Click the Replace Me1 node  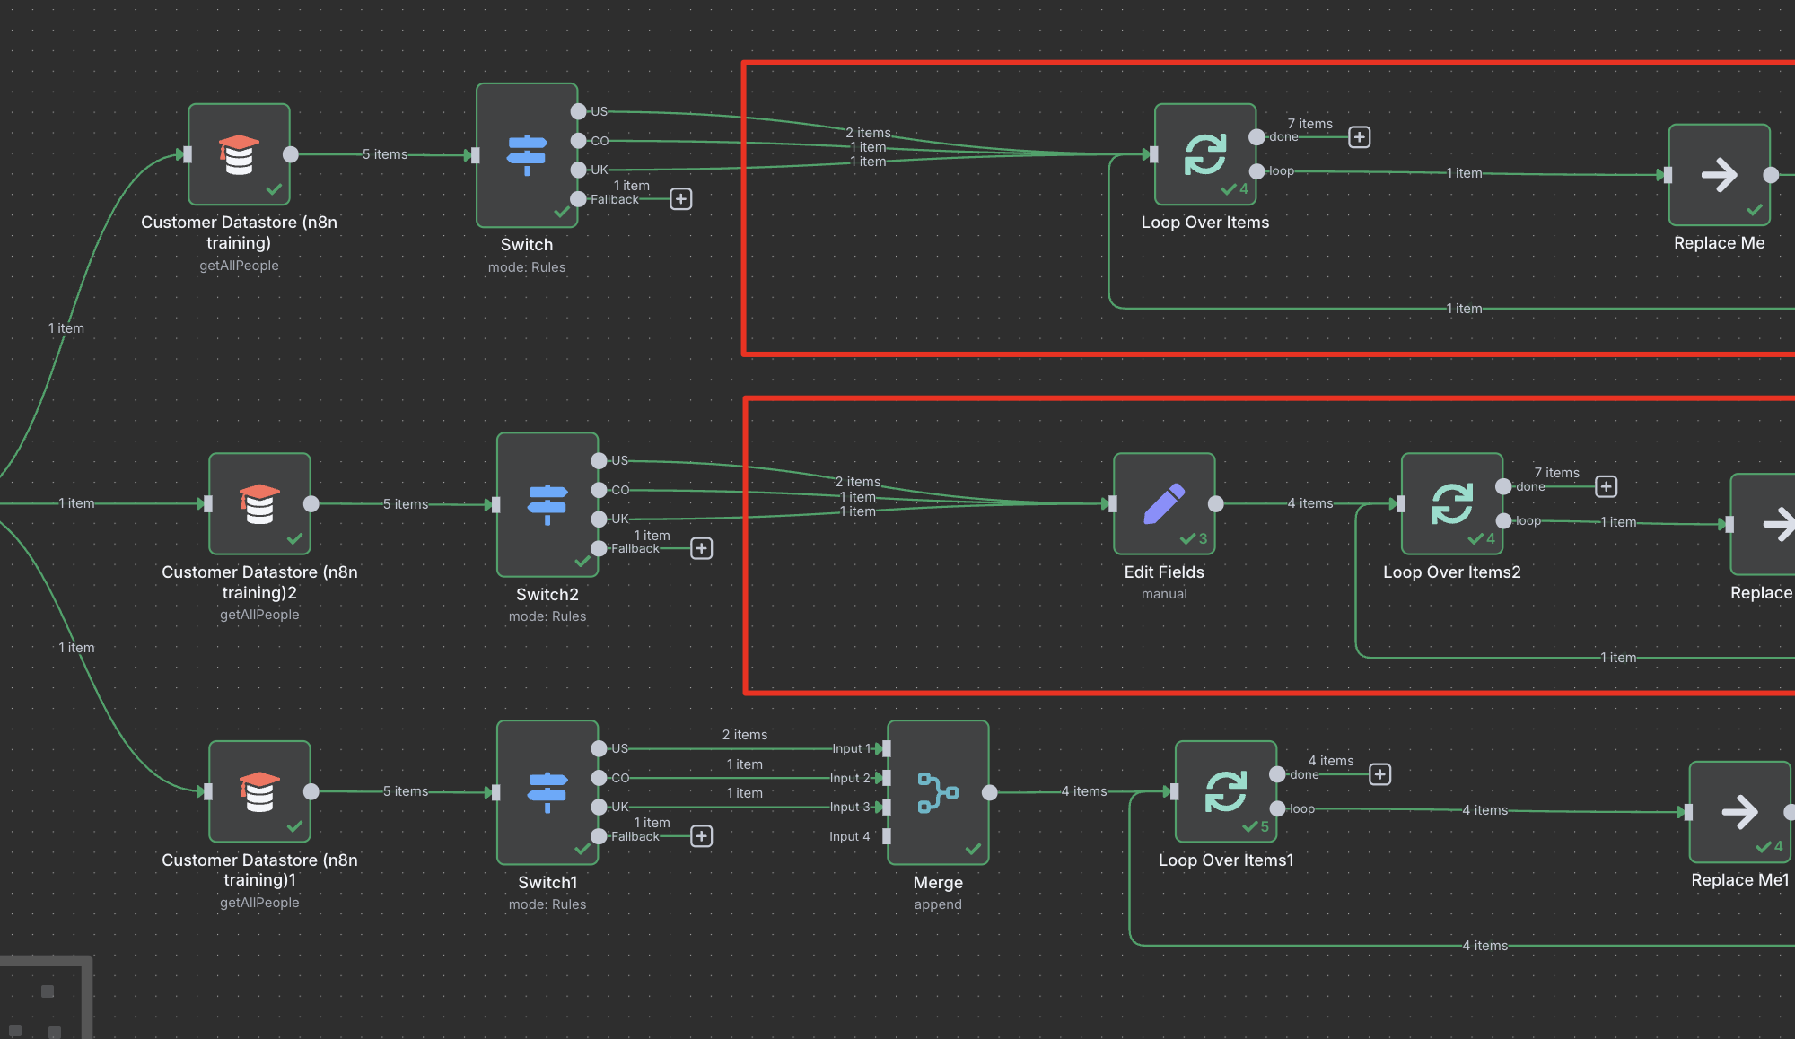[x=1739, y=812]
